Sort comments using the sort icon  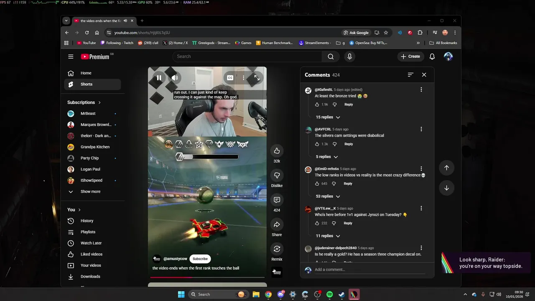(x=410, y=75)
